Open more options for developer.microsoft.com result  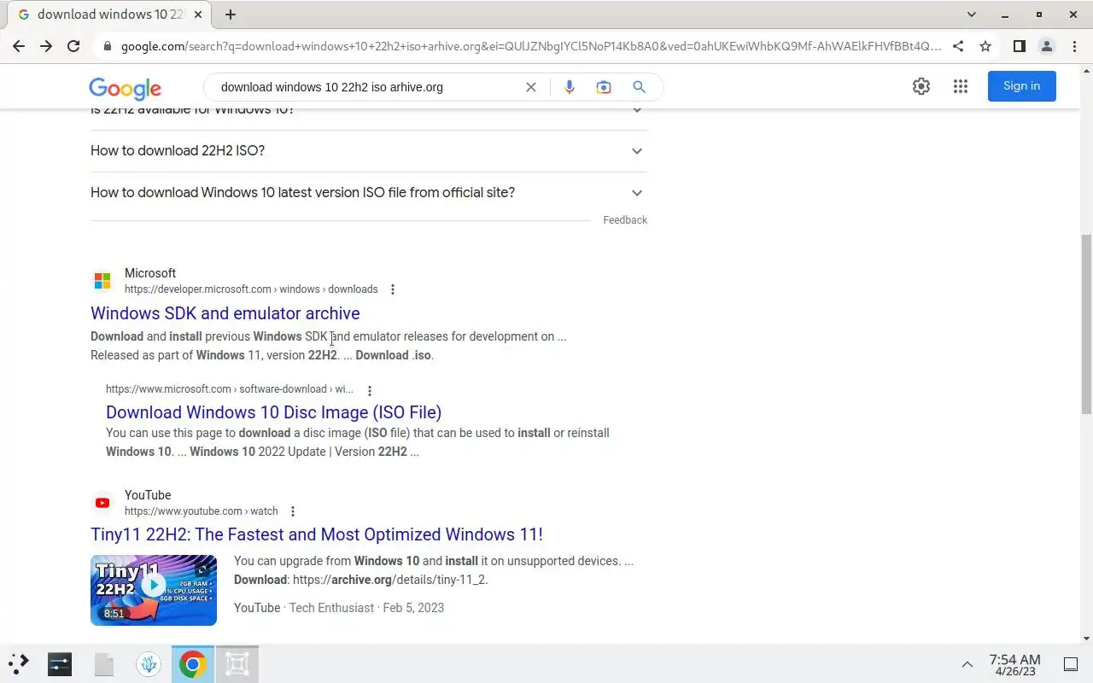click(x=393, y=289)
